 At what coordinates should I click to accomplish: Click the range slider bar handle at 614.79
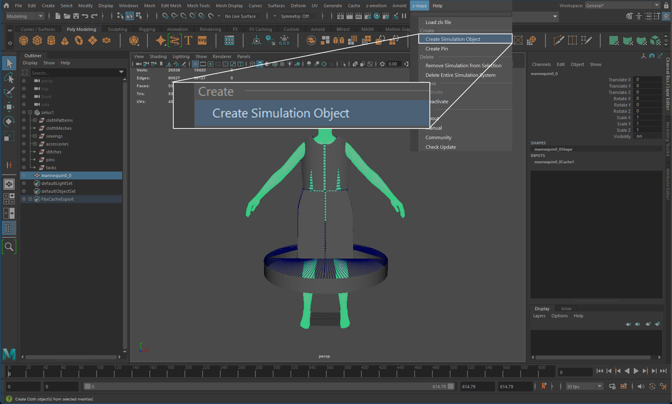(x=451, y=386)
